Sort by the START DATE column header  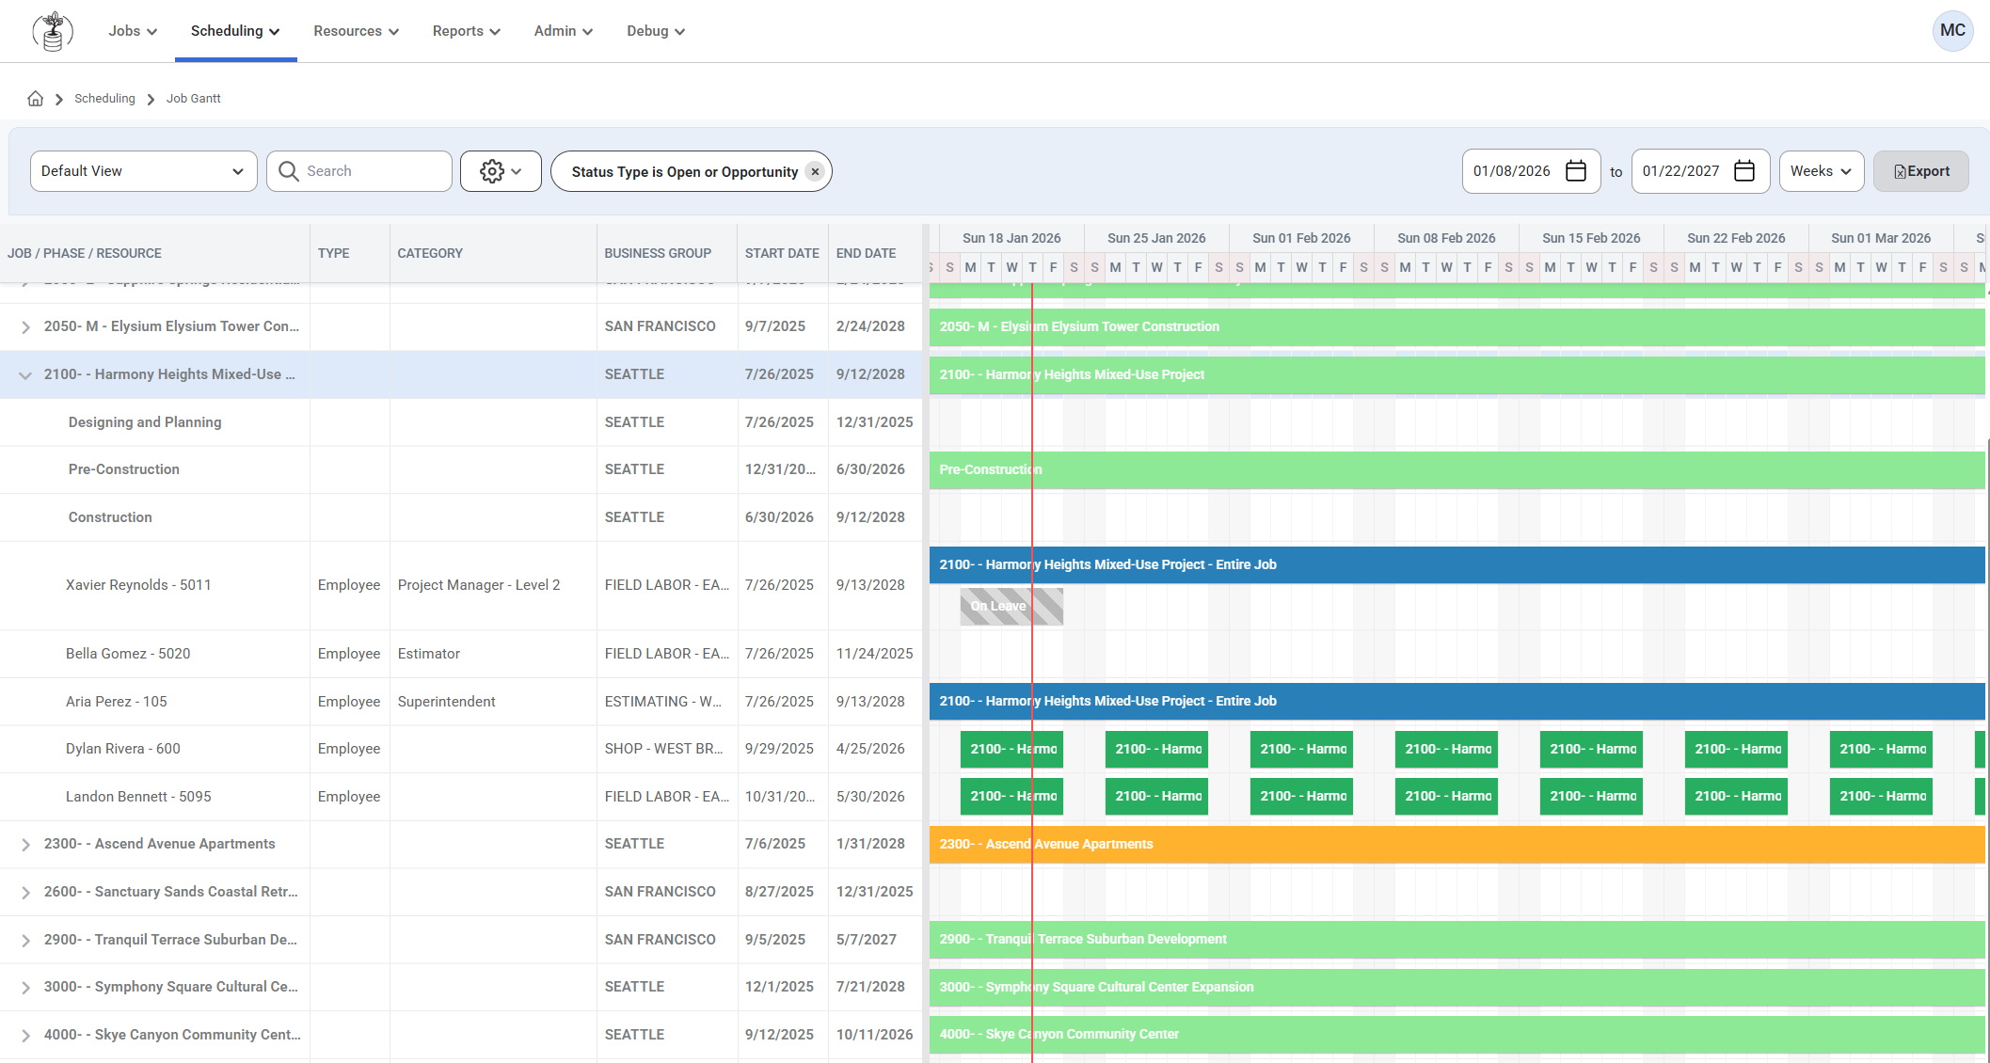pyautogui.click(x=781, y=253)
